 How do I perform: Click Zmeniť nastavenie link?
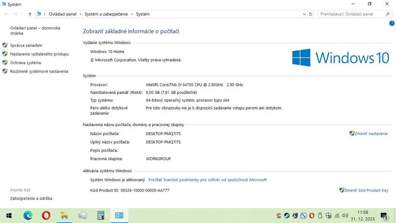tap(371, 133)
